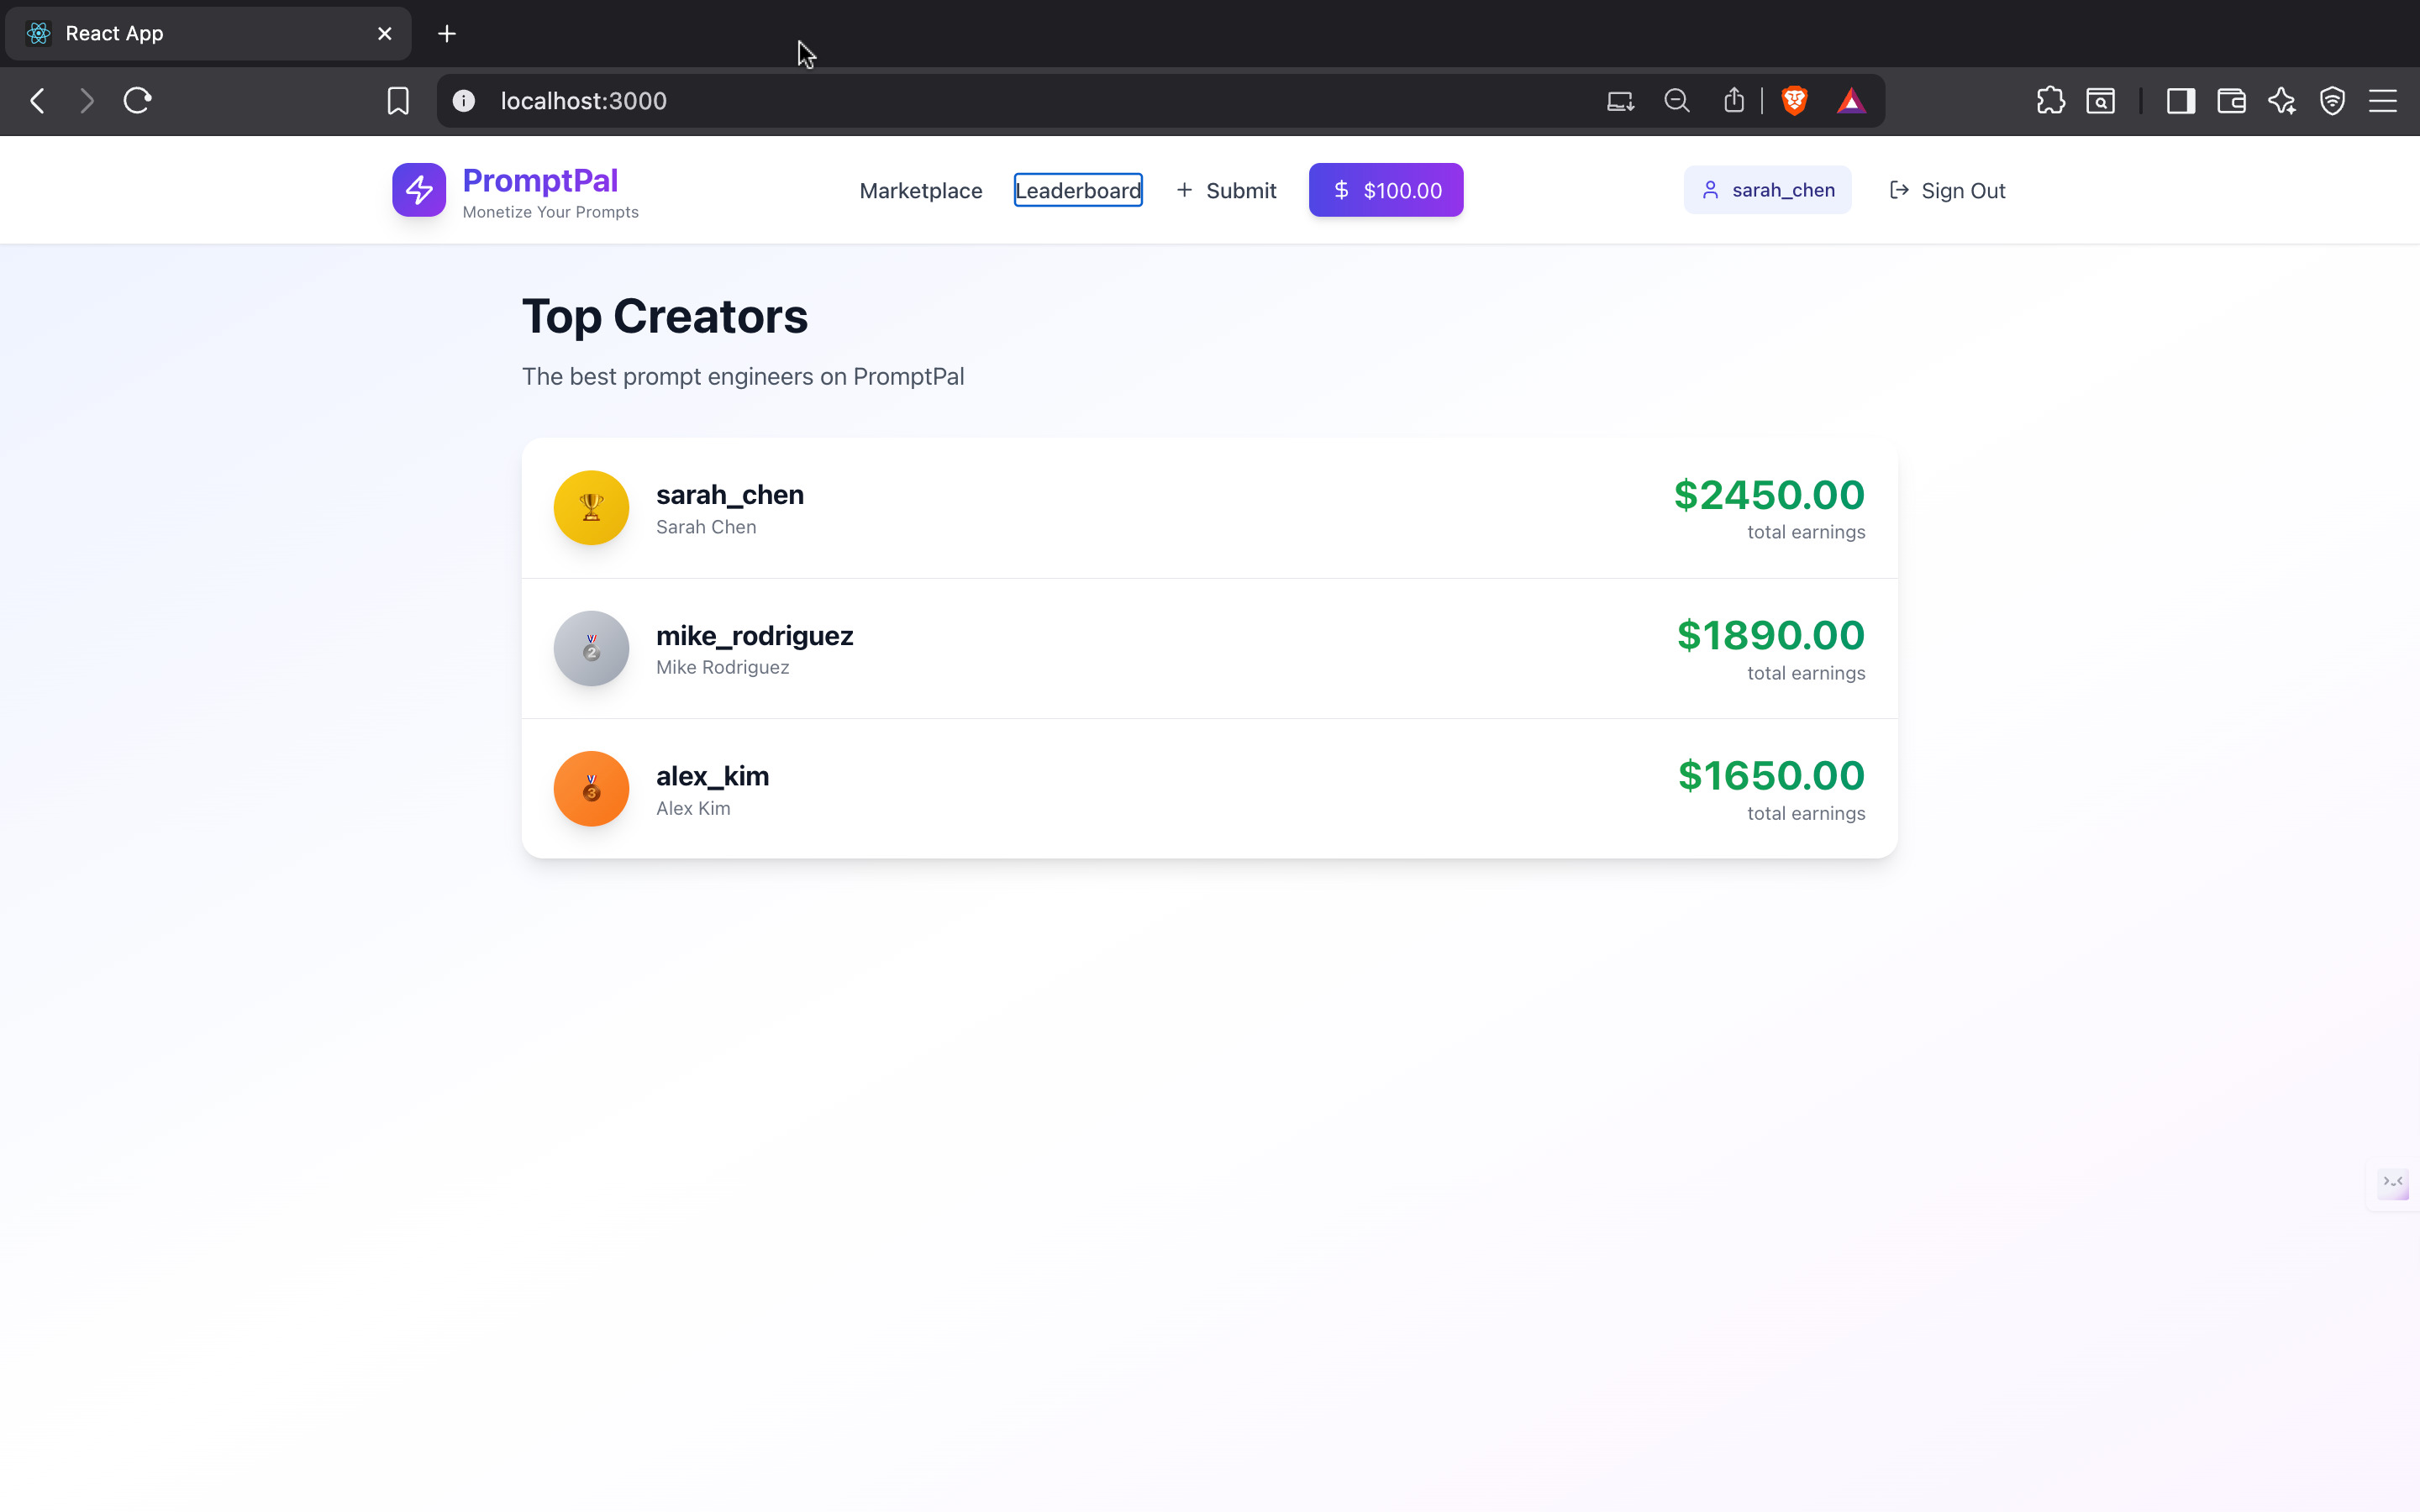Go to the Marketplace nav item
This screenshot has width=2420, height=1512.
920,190
